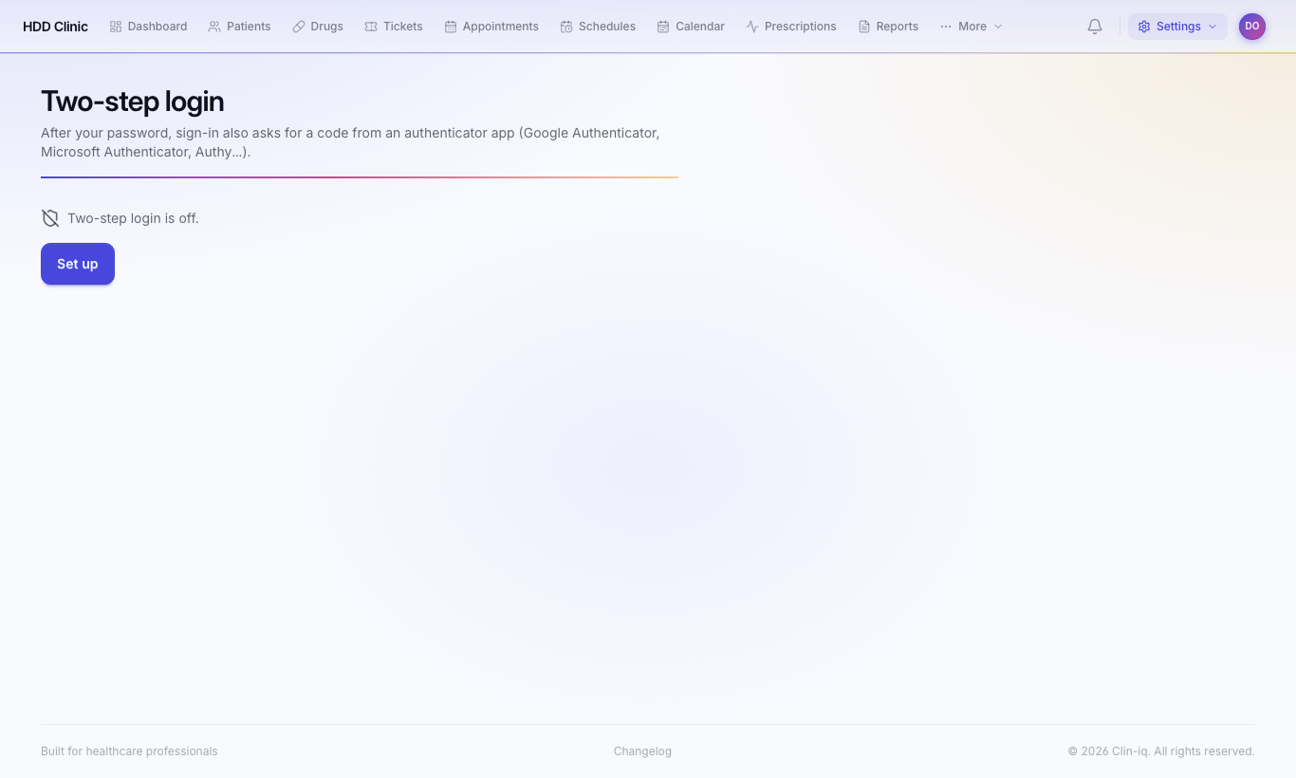Click the More ellipsis icon
1296x778 pixels.
pyautogui.click(x=946, y=27)
